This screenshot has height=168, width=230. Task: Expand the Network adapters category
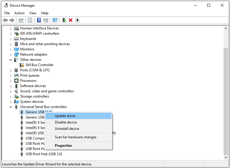[x=11, y=54]
